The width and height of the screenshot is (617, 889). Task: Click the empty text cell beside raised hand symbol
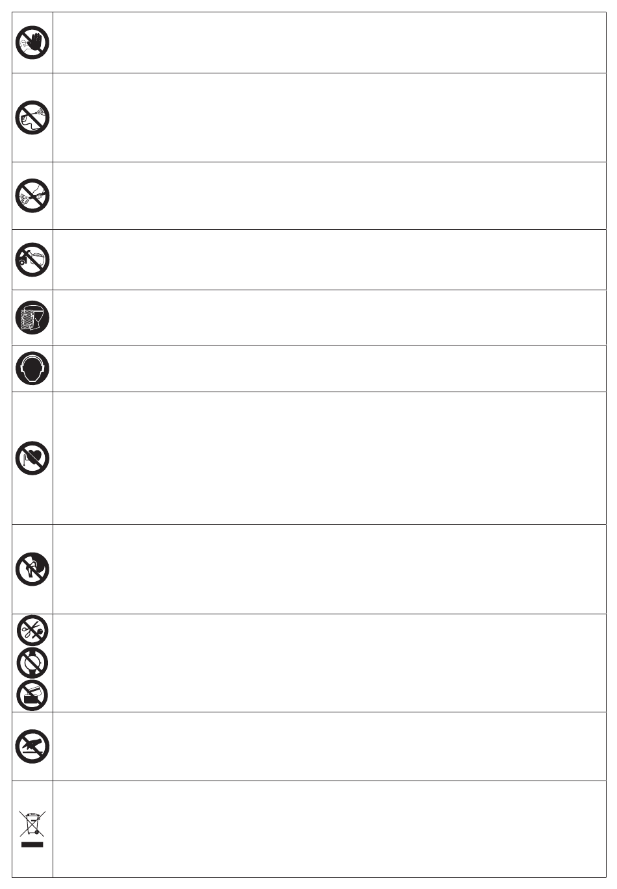[x=329, y=43]
